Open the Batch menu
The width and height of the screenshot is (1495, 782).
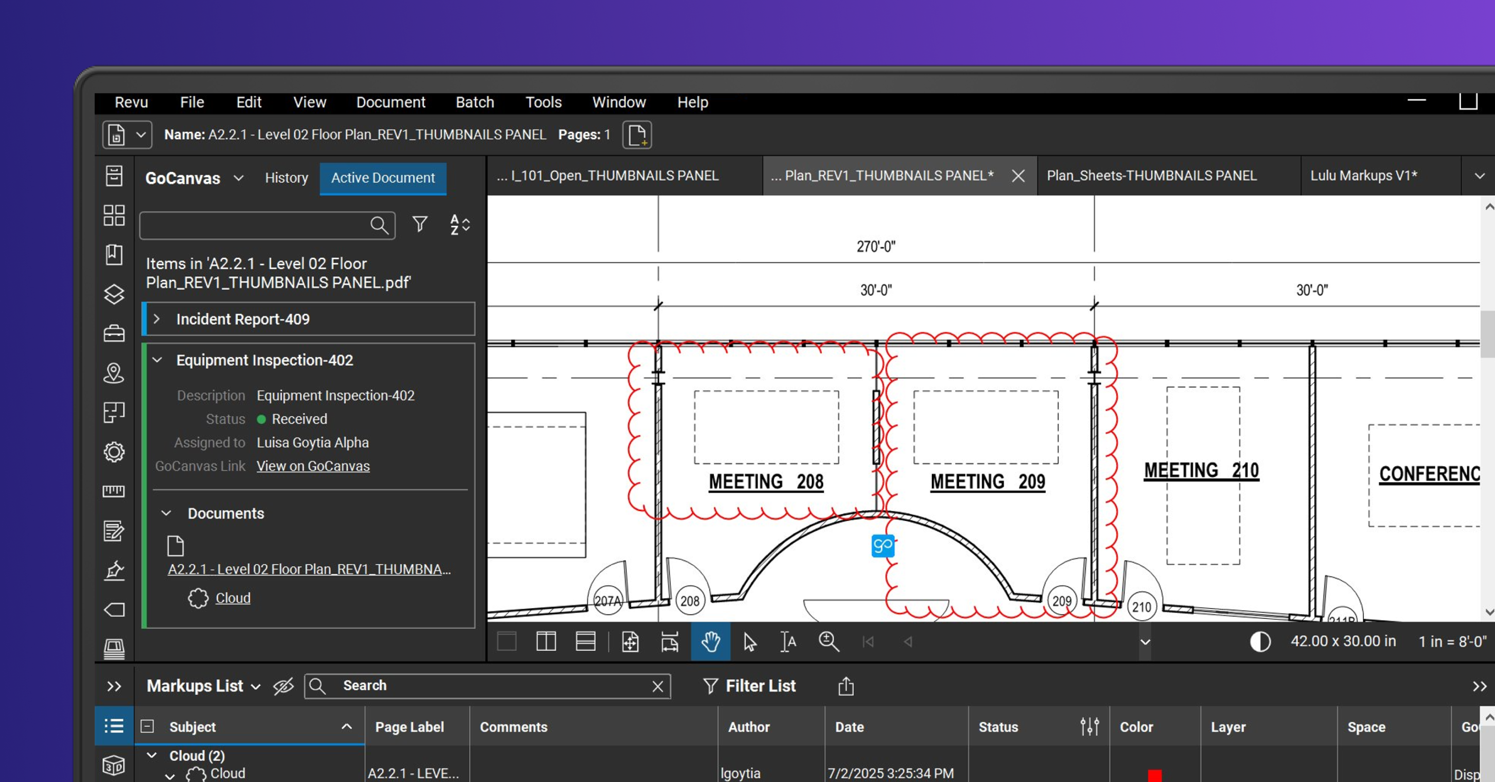475,102
